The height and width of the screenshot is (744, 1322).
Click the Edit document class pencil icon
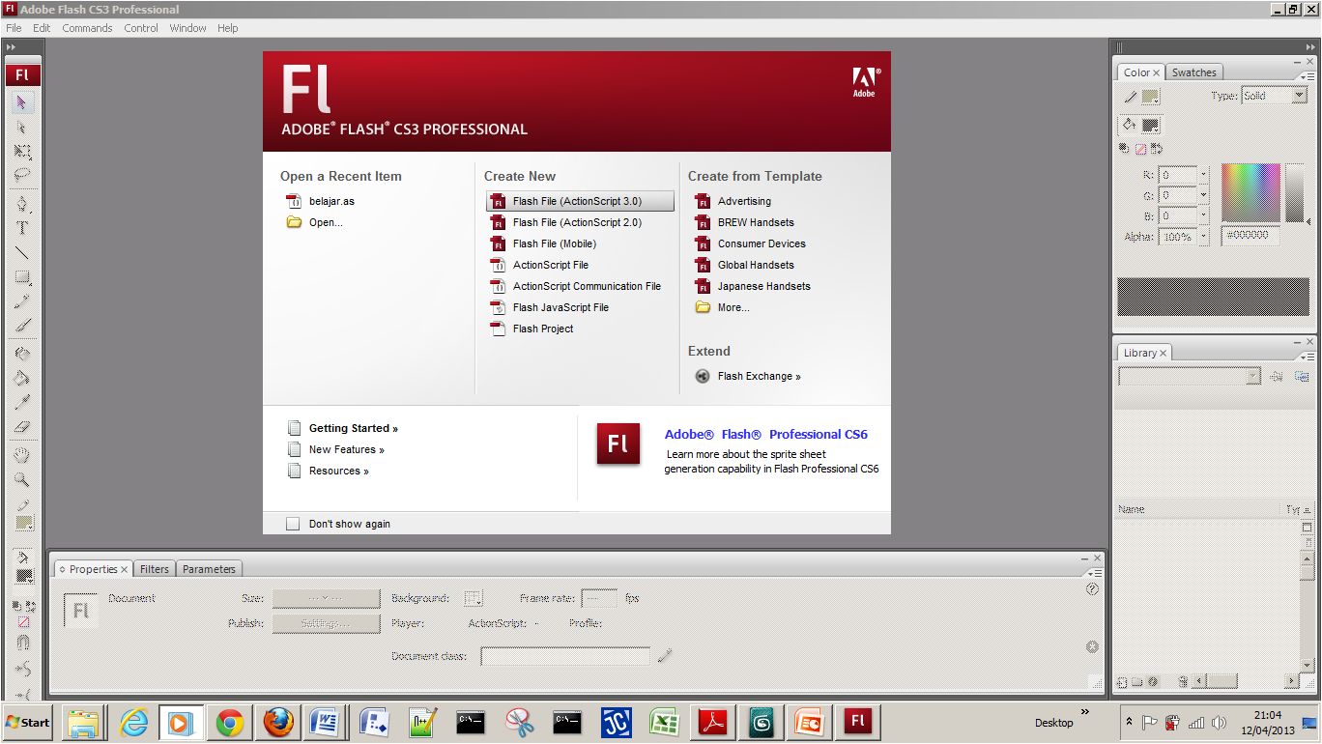click(x=664, y=656)
